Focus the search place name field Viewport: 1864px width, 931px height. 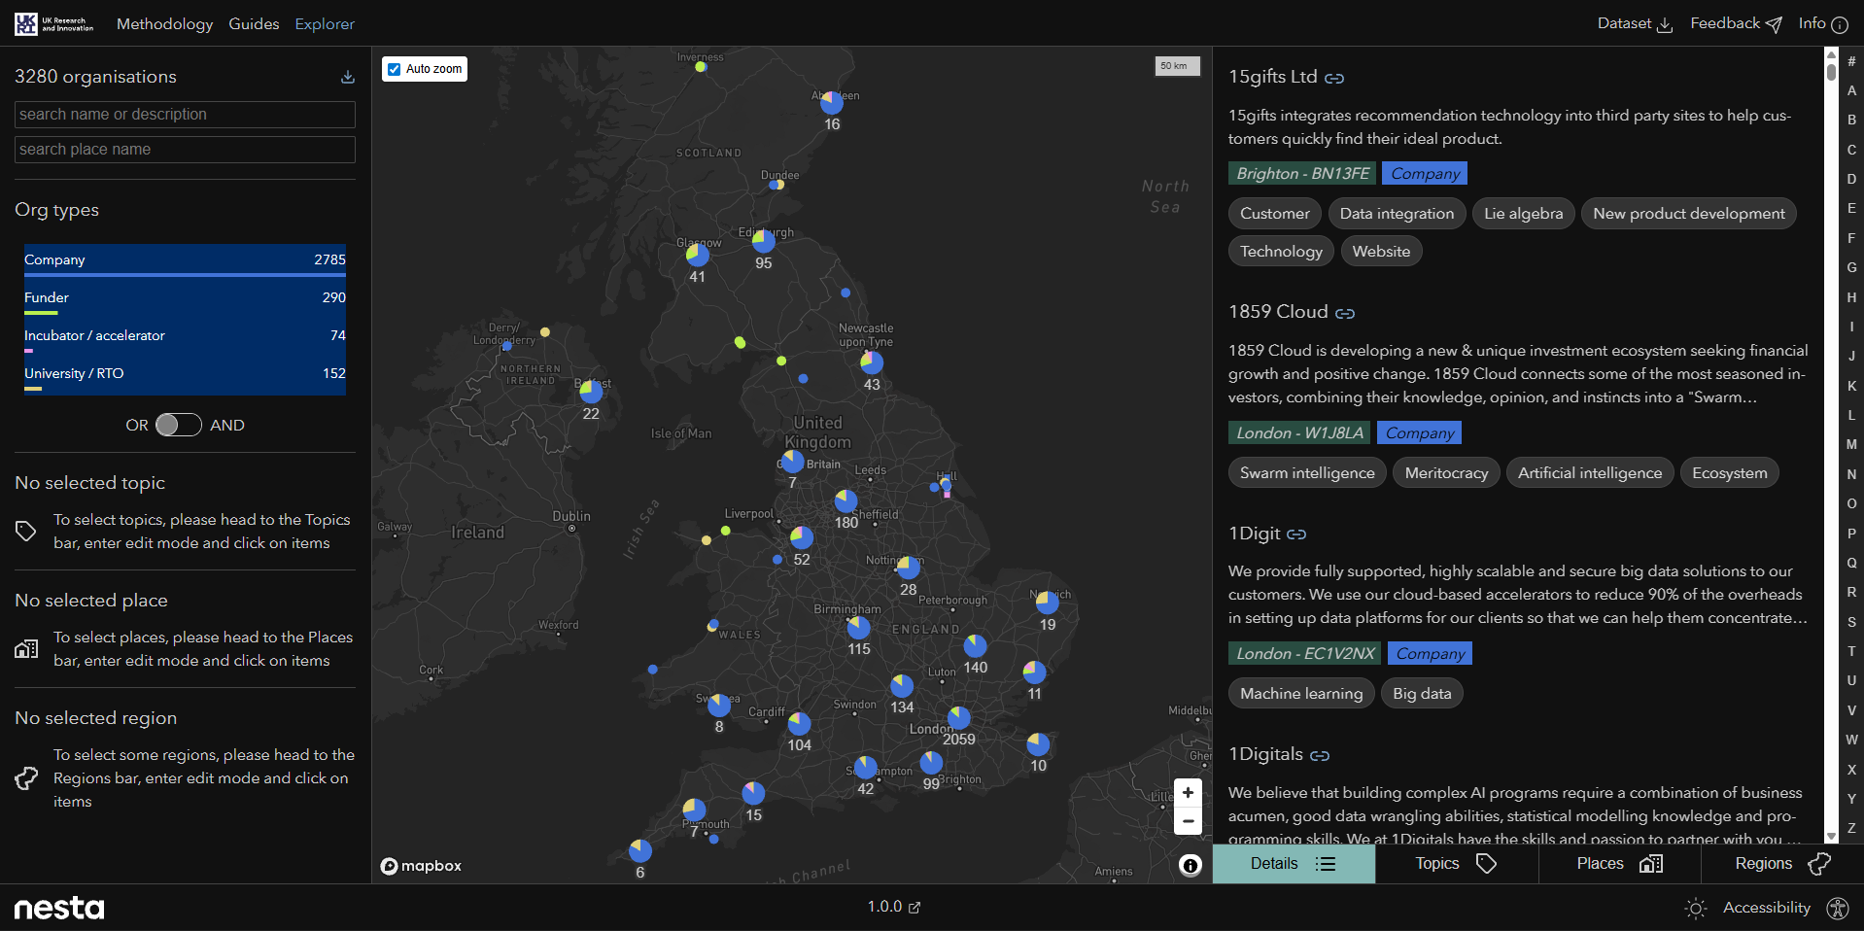click(x=185, y=150)
